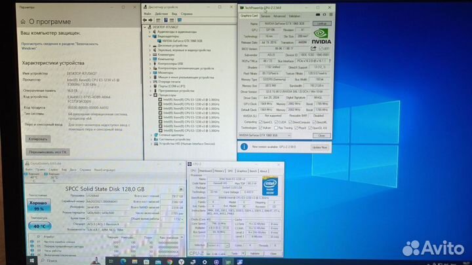The image size is (472, 265).
Task: Launch Microsoft Edge from the taskbar
Action: (x=123, y=261)
